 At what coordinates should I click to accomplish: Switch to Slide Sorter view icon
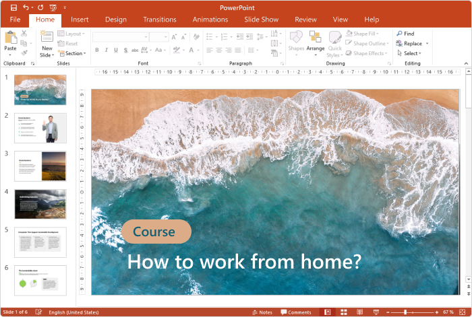tap(343, 312)
